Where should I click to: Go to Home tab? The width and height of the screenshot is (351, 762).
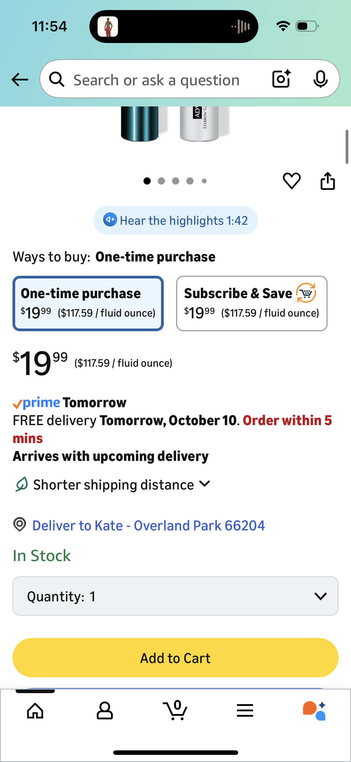click(35, 711)
